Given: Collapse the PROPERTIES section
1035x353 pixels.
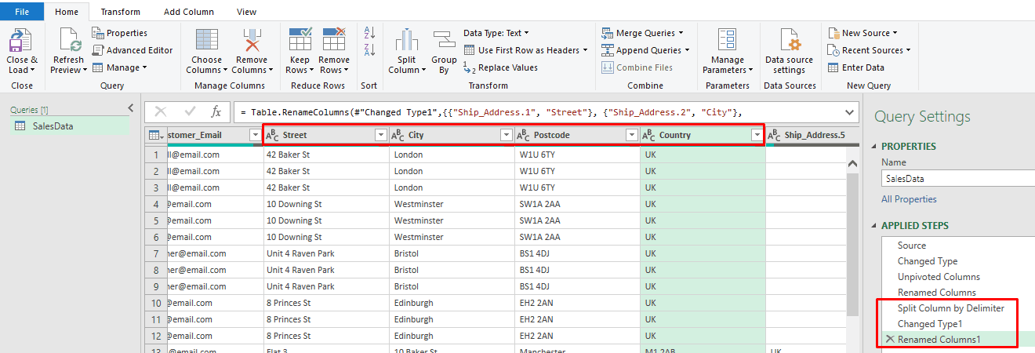Looking at the screenshot, I should 874,147.
